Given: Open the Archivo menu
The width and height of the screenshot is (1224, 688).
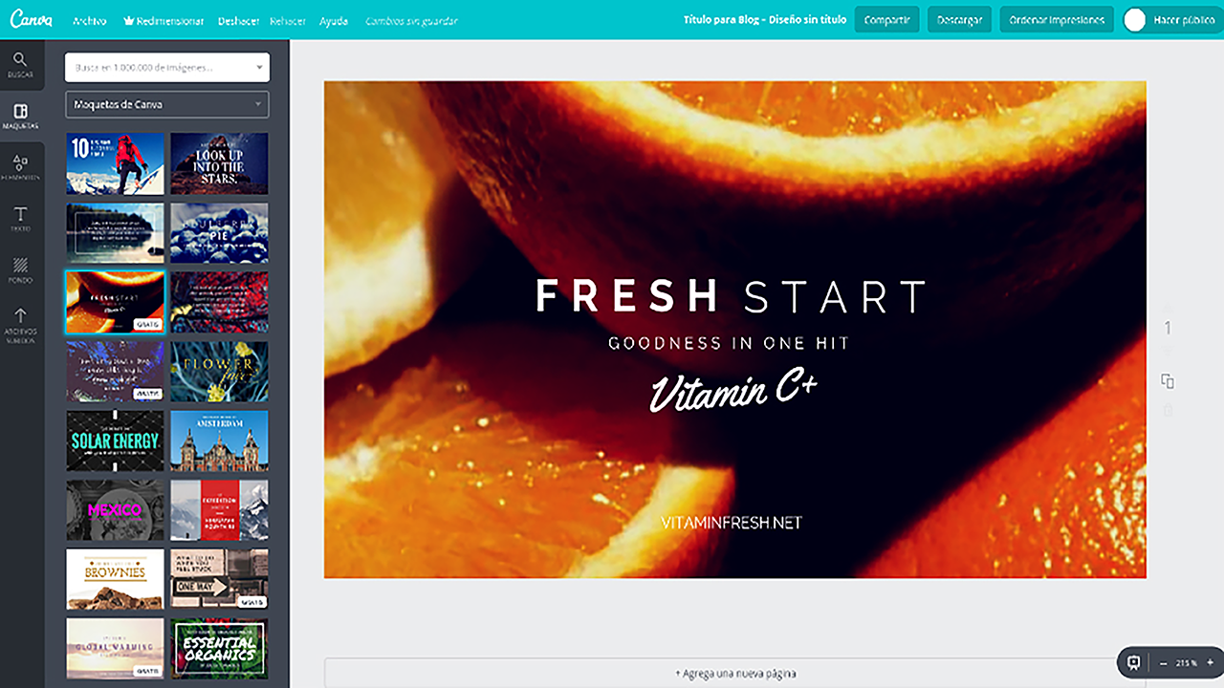Looking at the screenshot, I should 90,21.
